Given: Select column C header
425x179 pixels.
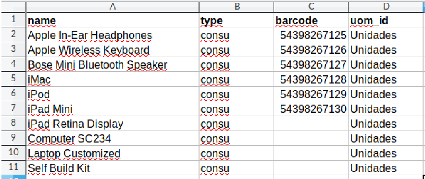Looking at the screenshot, I should coord(311,7).
